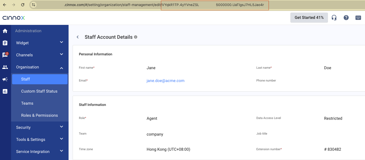Open the contacts people icon
Image resolution: width=365 pixels, height=160 pixels.
pyautogui.click(x=5, y=67)
